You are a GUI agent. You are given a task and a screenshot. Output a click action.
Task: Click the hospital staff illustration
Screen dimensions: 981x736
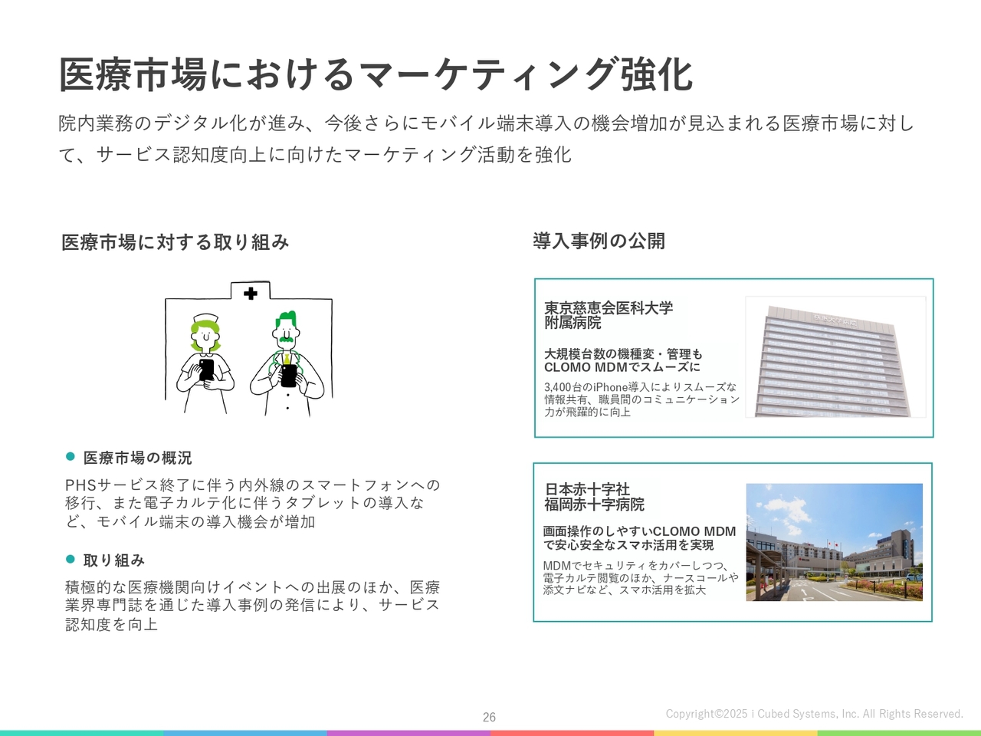pos(249,349)
